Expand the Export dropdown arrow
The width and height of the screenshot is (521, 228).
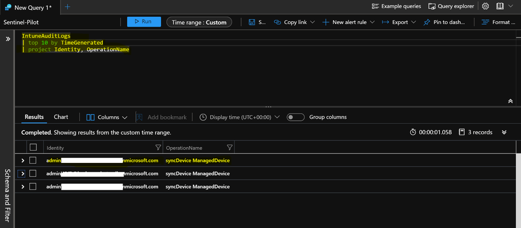point(414,22)
